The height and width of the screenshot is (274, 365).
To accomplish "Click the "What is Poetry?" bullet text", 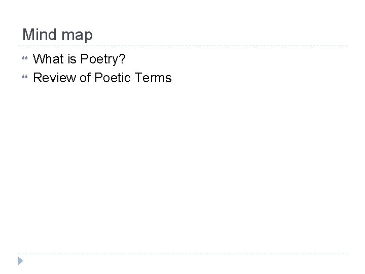I will [x=80, y=59].
